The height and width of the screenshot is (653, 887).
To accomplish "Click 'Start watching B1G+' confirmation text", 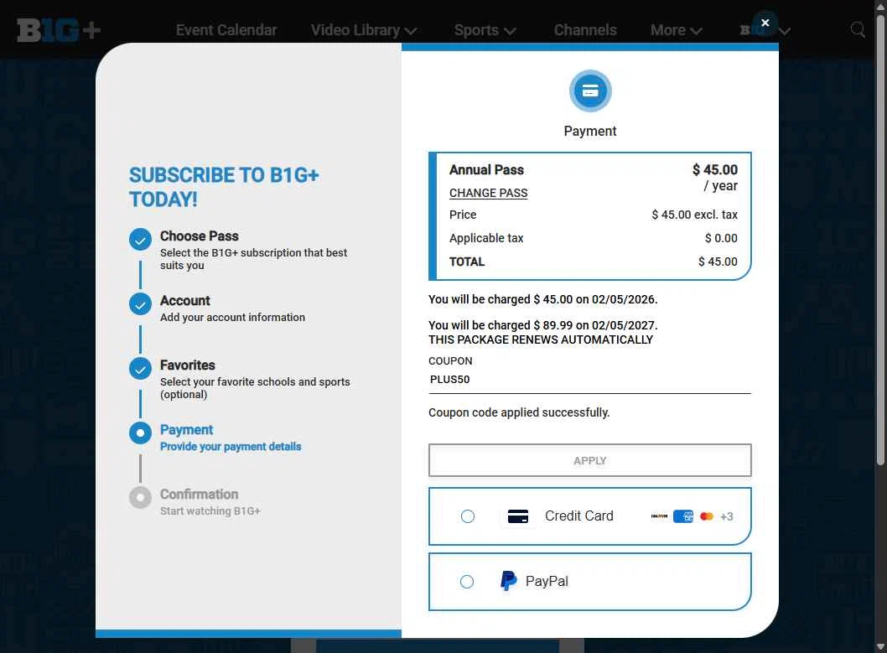I will (210, 511).
